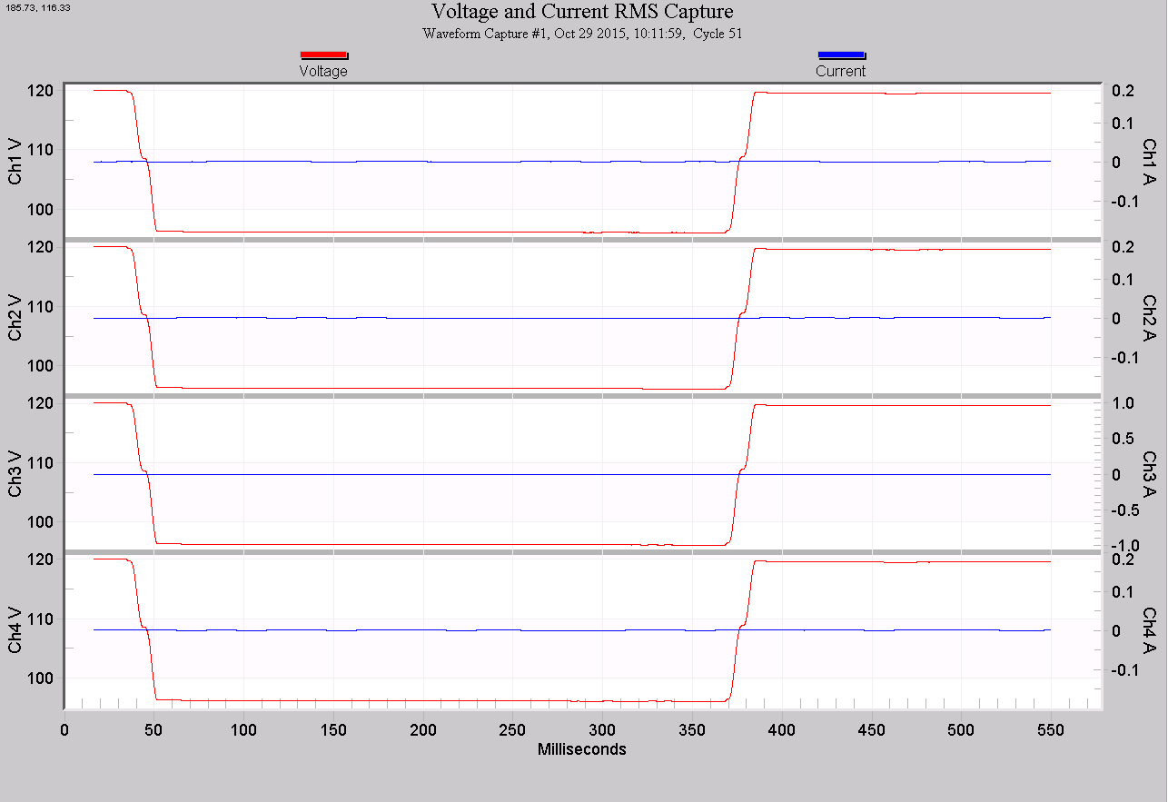The width and height of the screenshot is (1168, 802).
Task: Click the Ch1 A axis label
Action: 1151,161
